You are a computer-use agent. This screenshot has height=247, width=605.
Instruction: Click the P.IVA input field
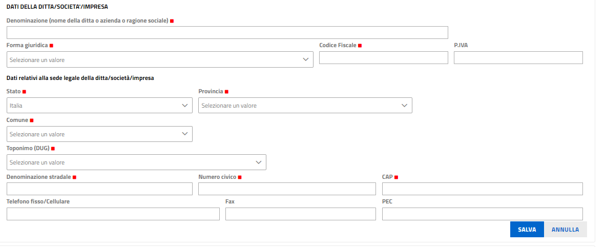[518, 57]
